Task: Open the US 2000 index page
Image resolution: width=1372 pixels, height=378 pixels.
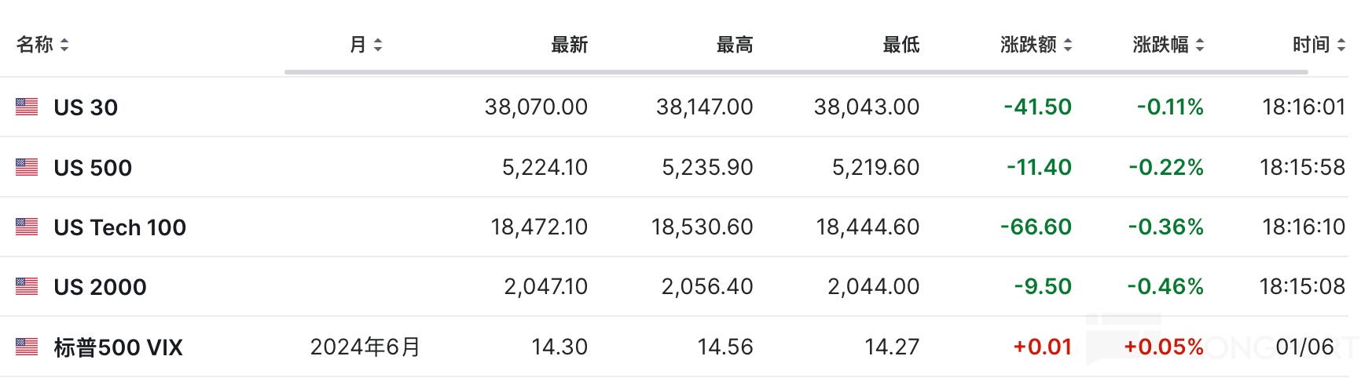Action: [100, 287]
